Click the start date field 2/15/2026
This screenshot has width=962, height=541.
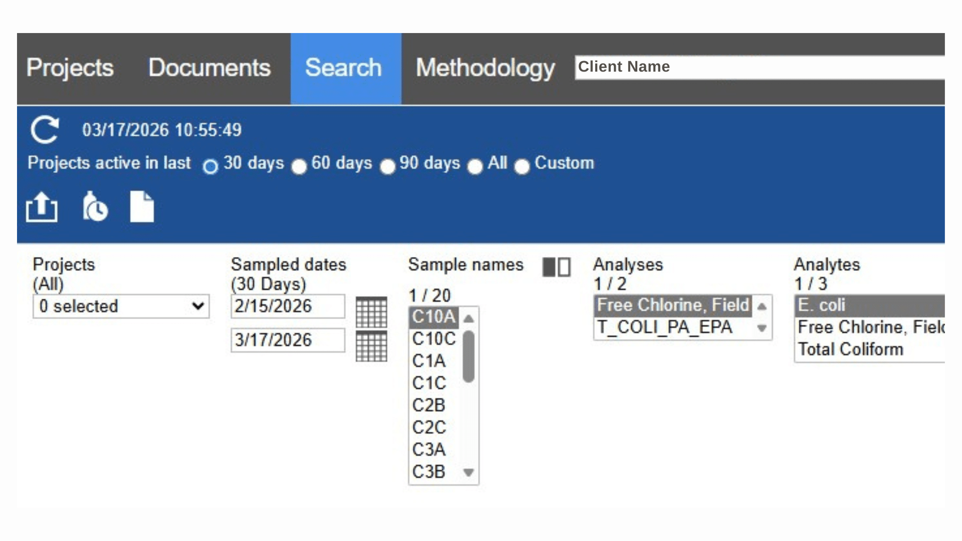(288, 306)
